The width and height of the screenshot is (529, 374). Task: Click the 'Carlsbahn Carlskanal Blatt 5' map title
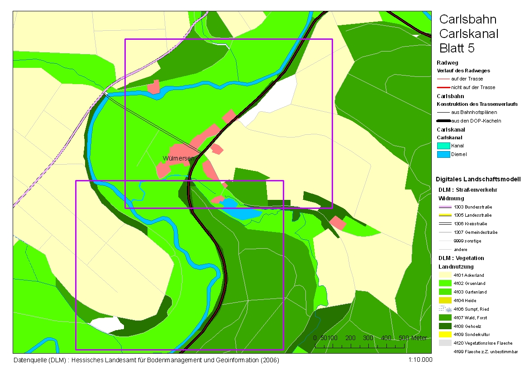[x=468, y=34]
